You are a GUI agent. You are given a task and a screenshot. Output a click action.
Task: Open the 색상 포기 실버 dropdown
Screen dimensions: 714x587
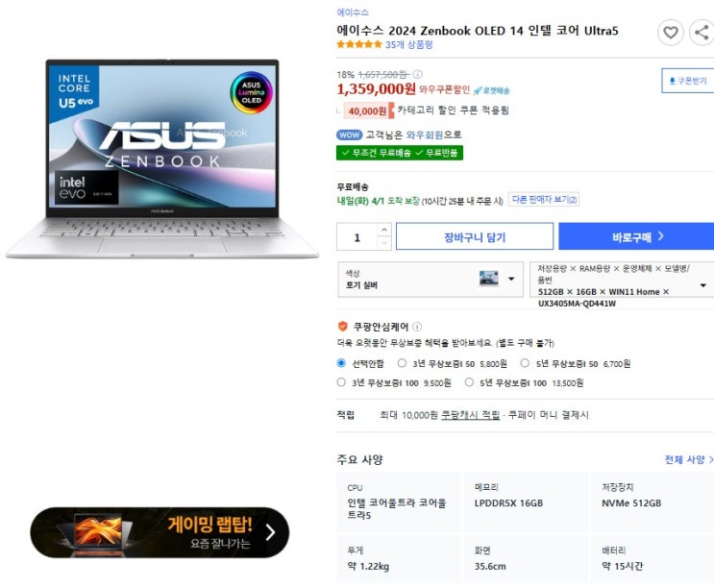click(x=431, y=280)
